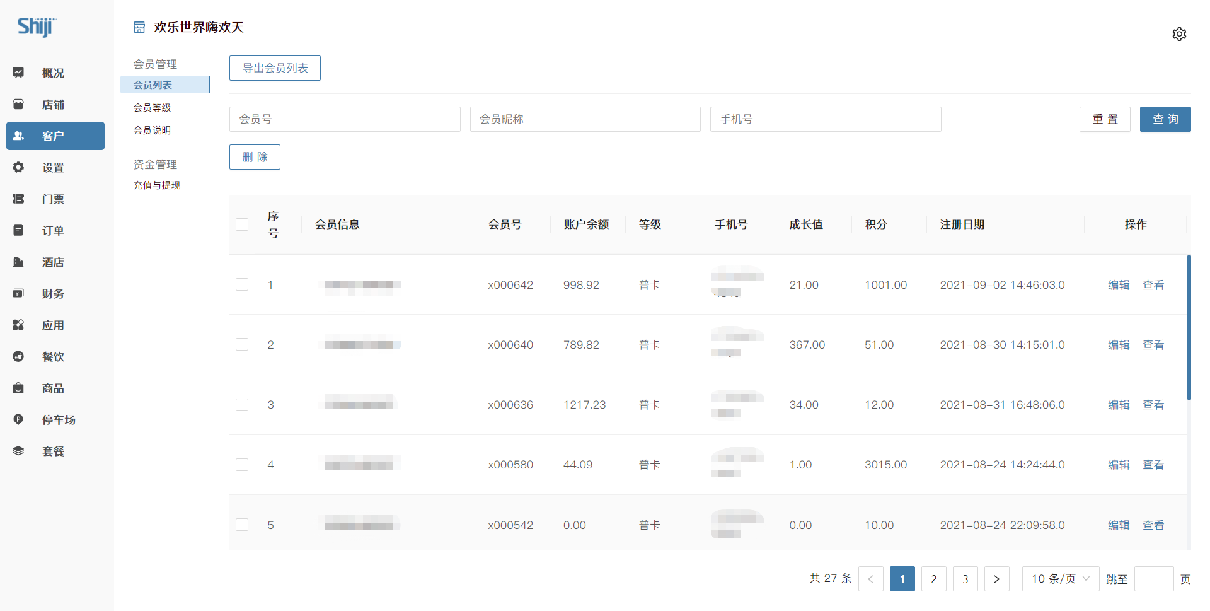Select current page 1 button
Viewport: 1210px width, 611px height.
[902, 579]
